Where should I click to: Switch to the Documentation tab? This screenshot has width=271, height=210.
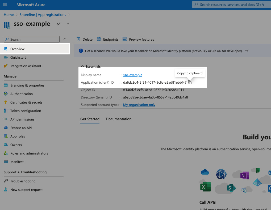tap(119, 119)
